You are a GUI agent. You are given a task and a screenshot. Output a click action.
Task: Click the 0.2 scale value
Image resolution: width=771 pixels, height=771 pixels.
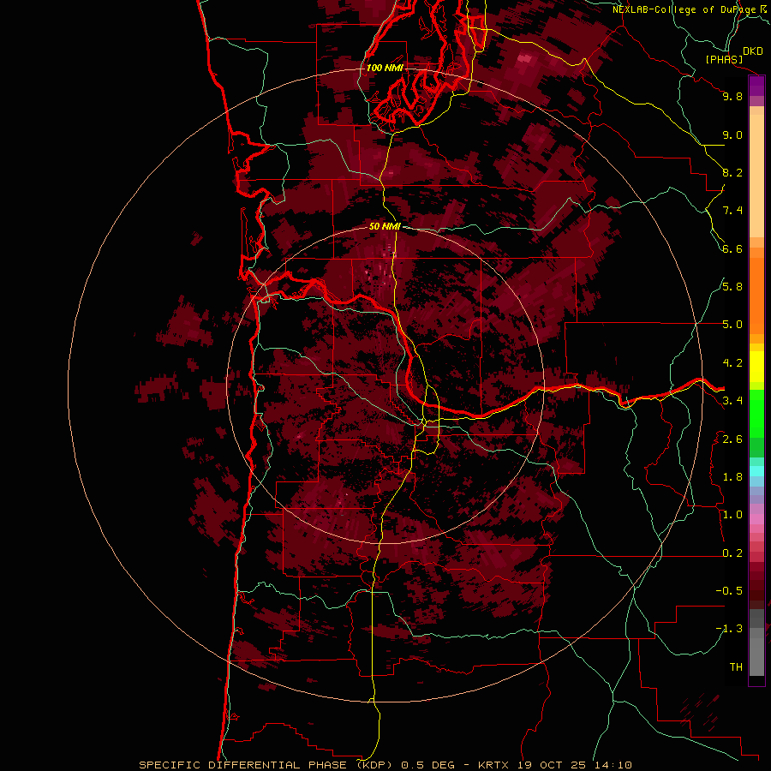732,553
